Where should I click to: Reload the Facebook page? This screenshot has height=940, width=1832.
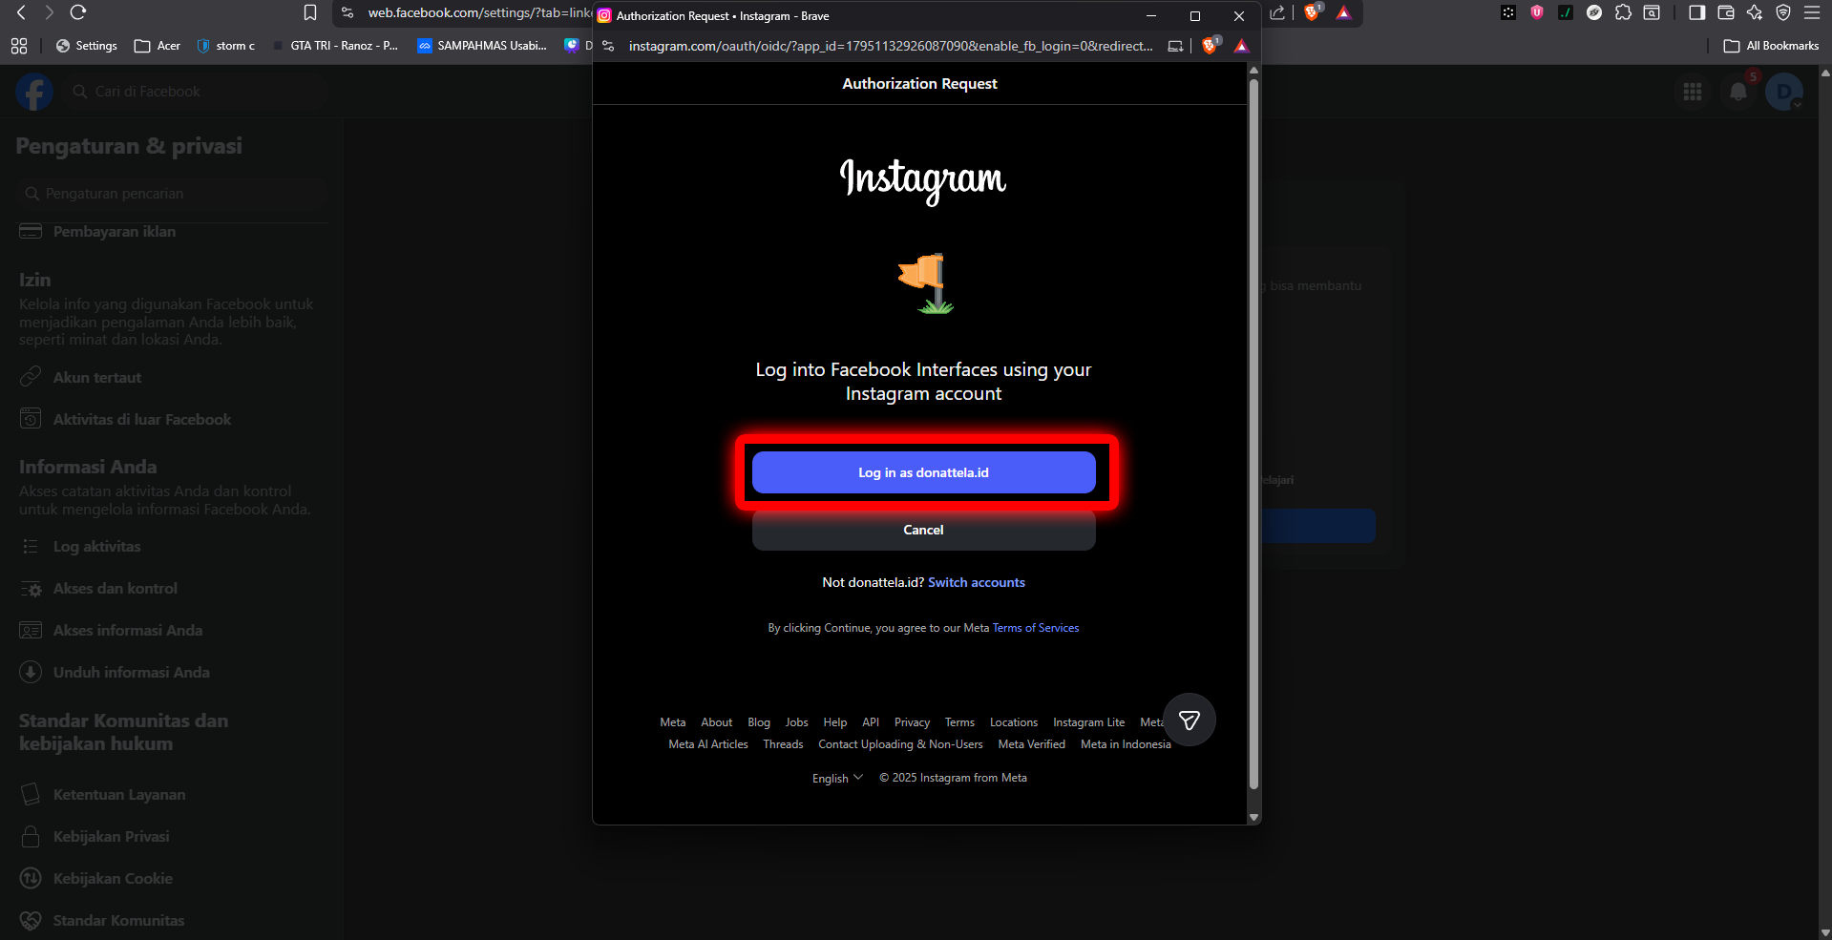[x=78, y=12]
